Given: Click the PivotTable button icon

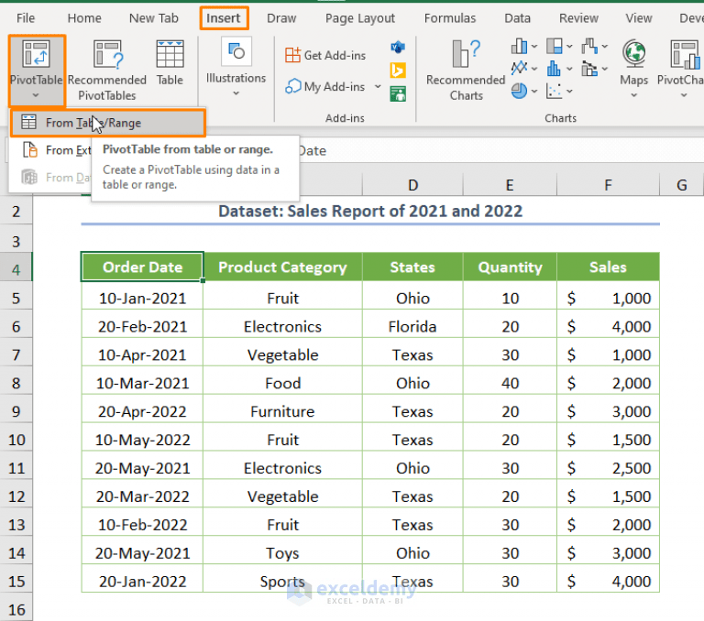Looking at the screenshot, I should pos(36,54).
